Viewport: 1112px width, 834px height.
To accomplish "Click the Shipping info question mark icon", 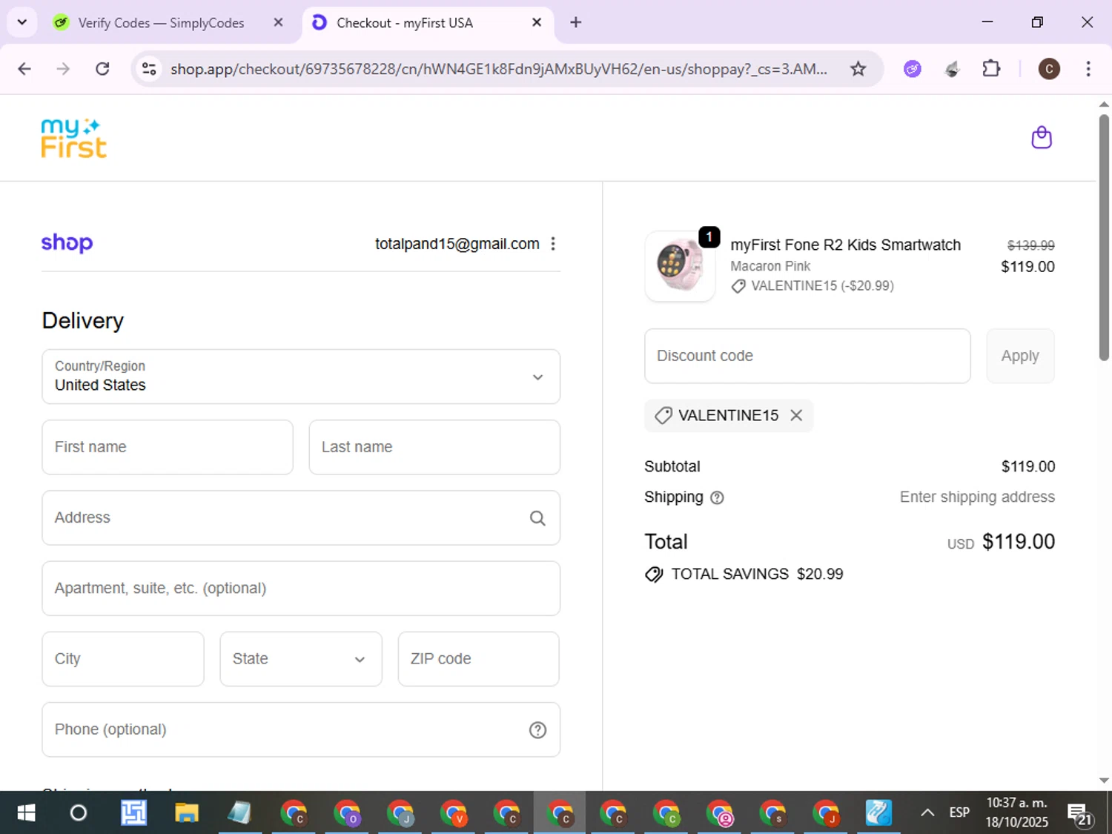I will (x=717, y=498).
